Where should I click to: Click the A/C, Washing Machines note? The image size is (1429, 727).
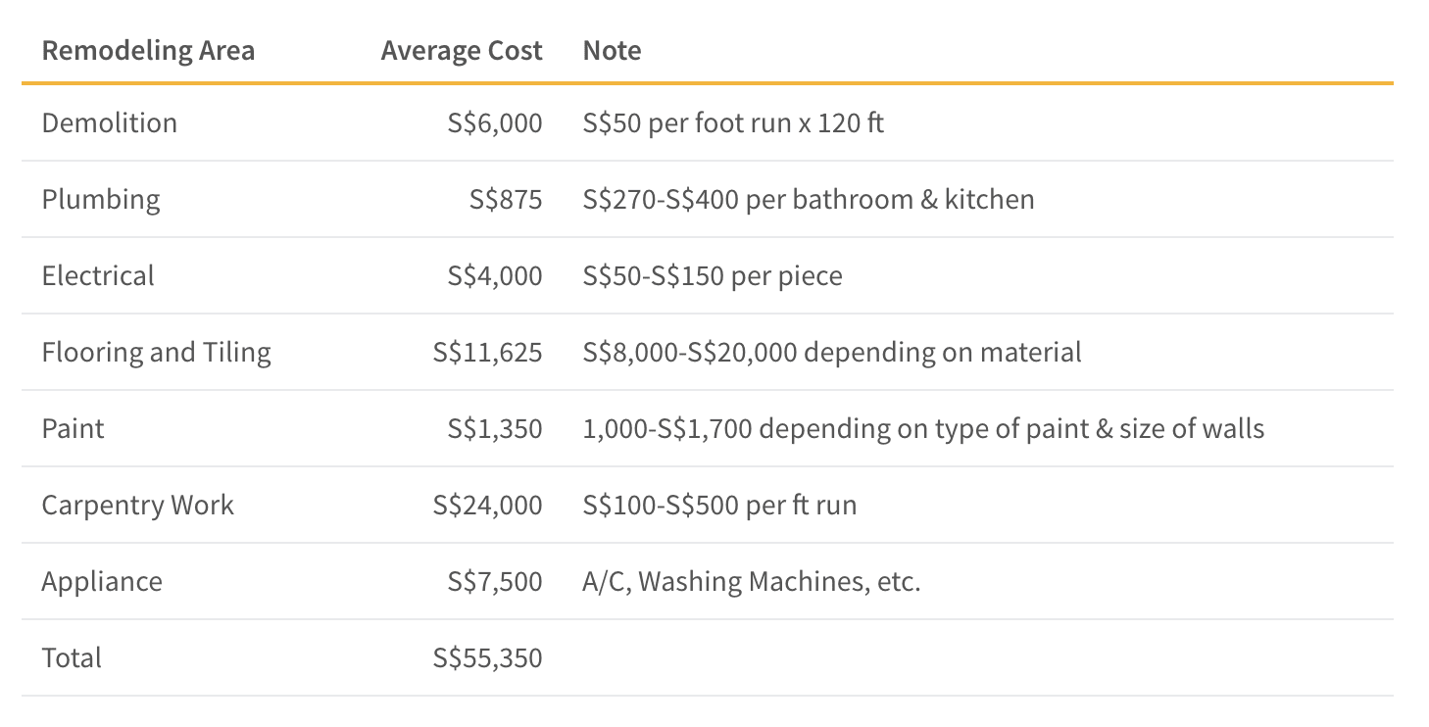point(752,581)
